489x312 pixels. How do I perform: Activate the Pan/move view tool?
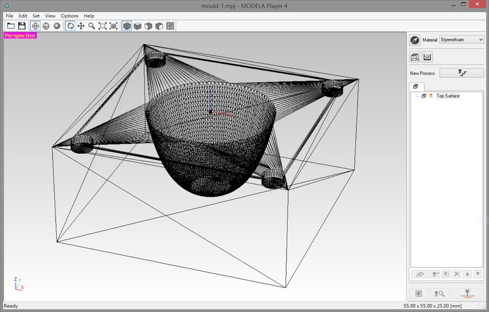click(81, 26)
